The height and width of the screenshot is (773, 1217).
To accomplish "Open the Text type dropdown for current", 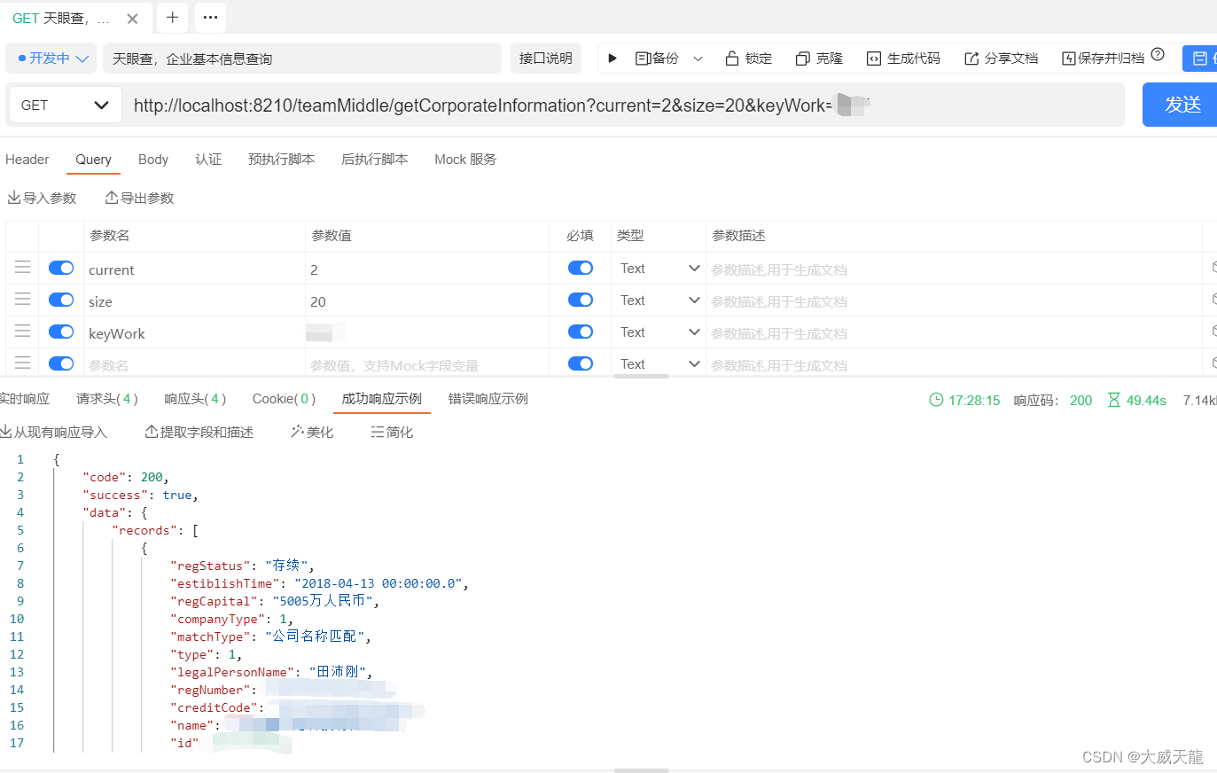I will point(659,269).
